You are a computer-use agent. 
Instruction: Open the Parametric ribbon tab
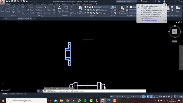pos(30,4)
